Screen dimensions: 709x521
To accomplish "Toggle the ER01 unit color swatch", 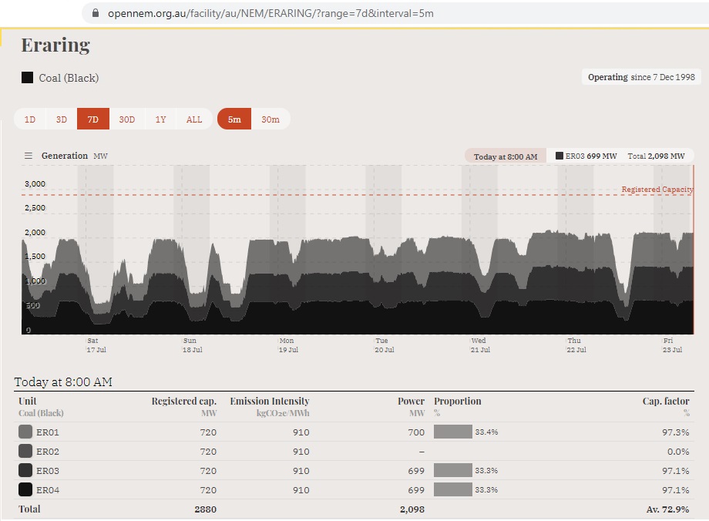I will tap(25, 432).
